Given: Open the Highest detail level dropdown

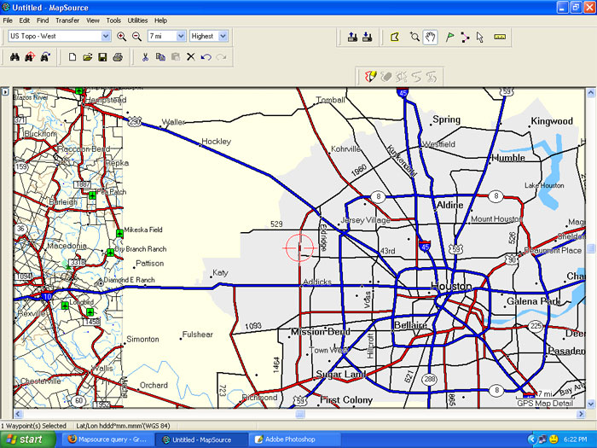Looking at the screenshot, I should [x=223, y=36].
